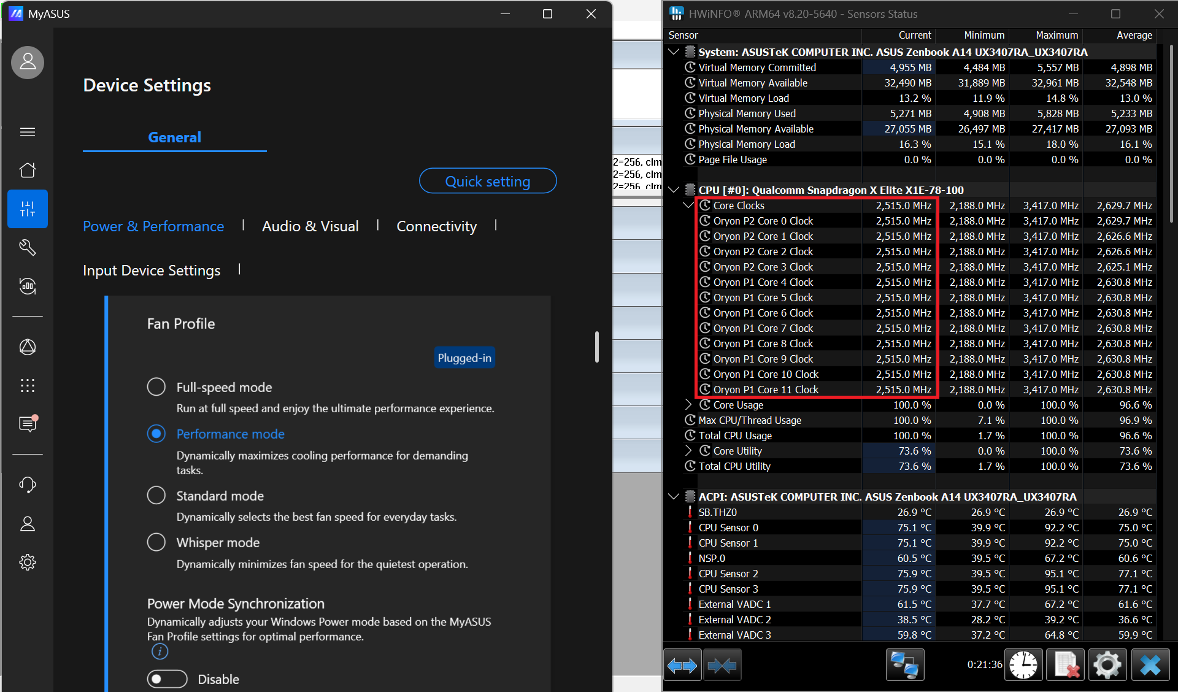This screenshot has height=692, width=1178.
Task: Click the Sensor column header
Action: [763, 35]
